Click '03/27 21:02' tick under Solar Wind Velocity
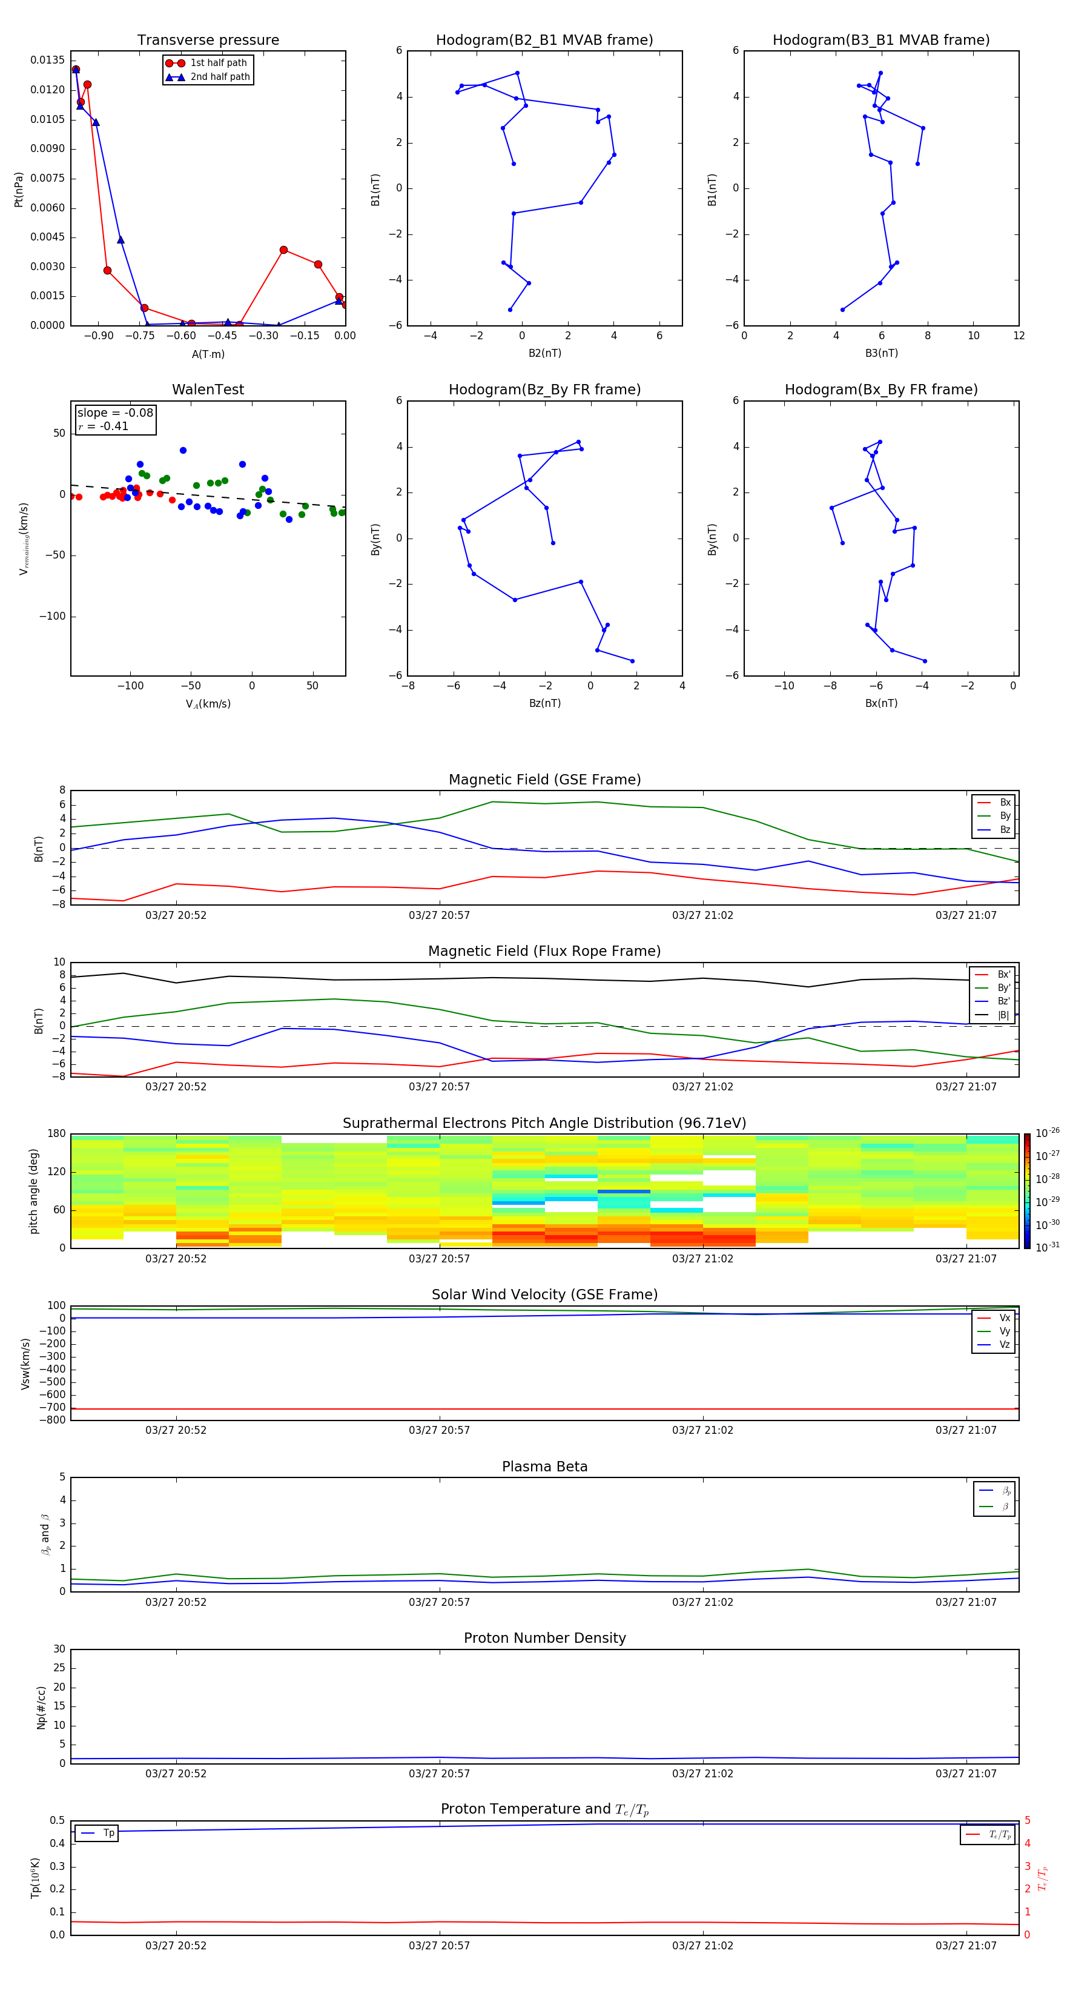The height and width of the screenshot is (1999, 1090). pyautogui.click(x=702, y=1430)
